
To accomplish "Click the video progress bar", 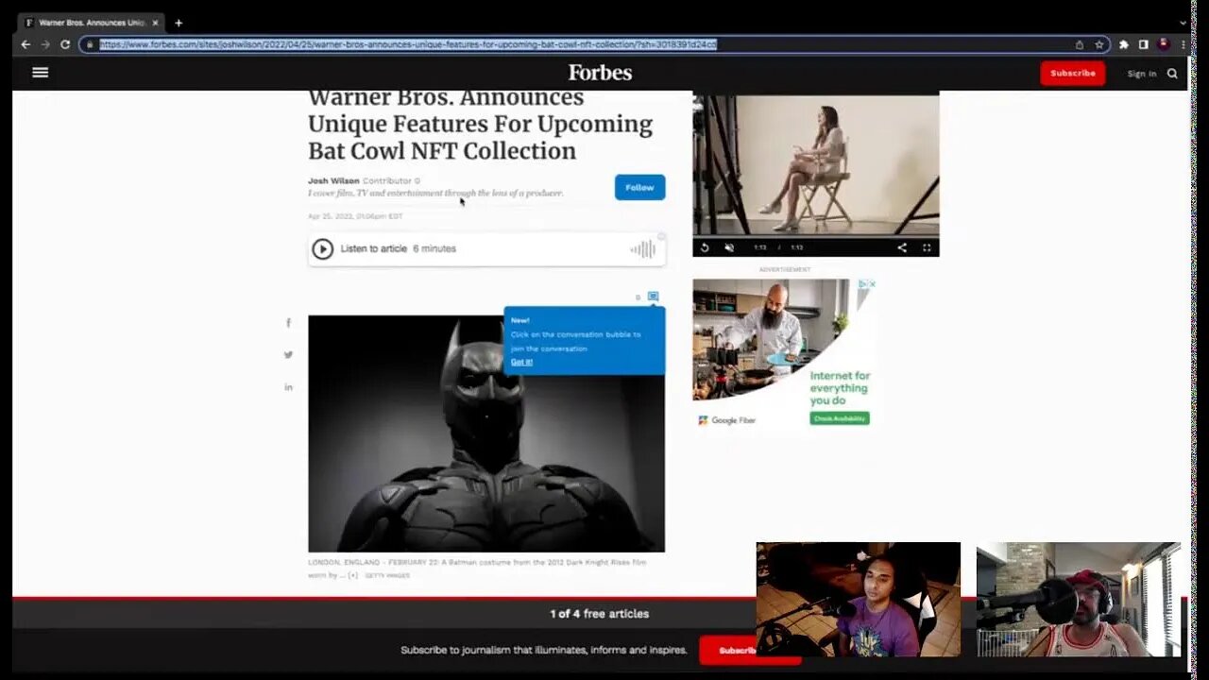I will tap(816, 235).
